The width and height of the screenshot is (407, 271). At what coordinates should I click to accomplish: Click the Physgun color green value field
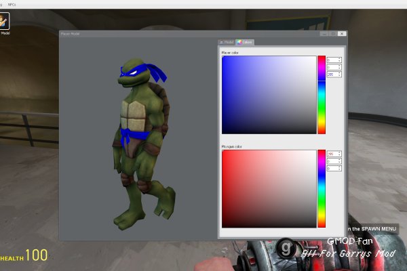[x=334, y=161]
